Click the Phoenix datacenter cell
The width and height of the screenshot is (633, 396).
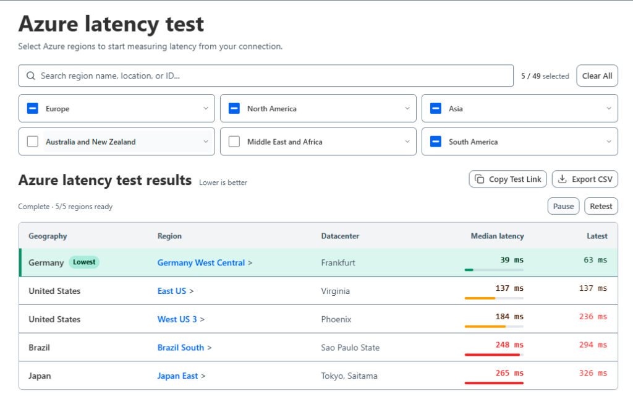[336, 319]
